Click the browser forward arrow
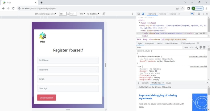Viewport: 210px width, 111px height. click(x=8, y=8)
